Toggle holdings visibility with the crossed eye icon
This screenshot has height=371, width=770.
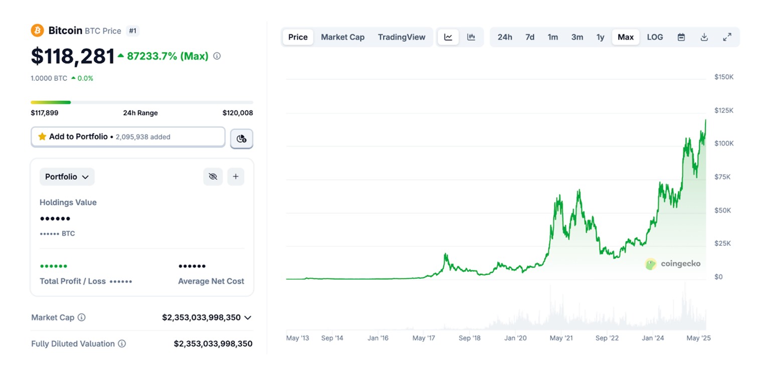coord(213,176)
